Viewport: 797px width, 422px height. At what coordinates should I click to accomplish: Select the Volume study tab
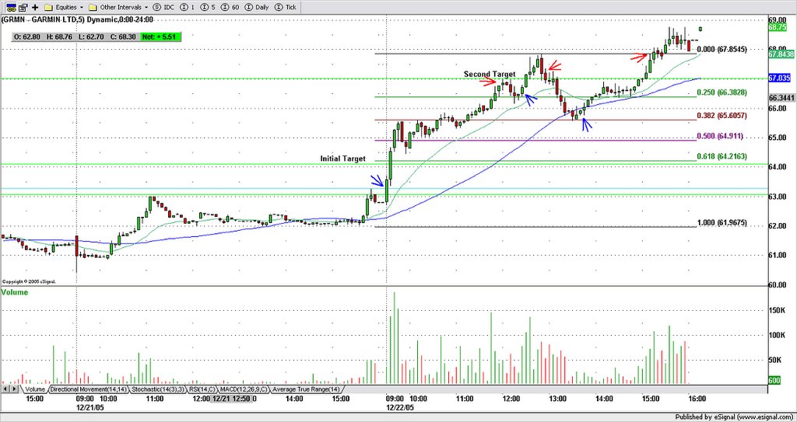(34, 389)
